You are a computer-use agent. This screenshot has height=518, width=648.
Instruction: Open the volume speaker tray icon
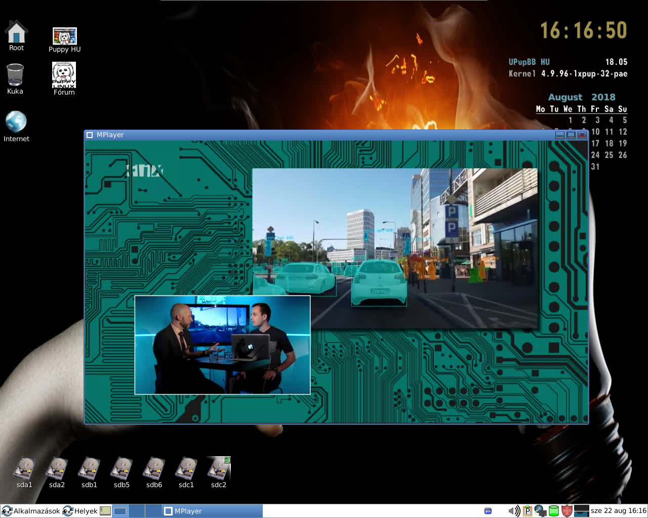(x=514, y=511)
